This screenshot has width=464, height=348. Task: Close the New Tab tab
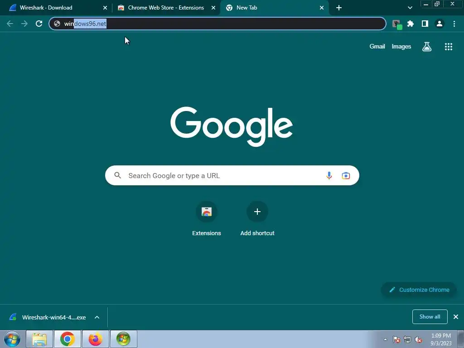[322, 8]
